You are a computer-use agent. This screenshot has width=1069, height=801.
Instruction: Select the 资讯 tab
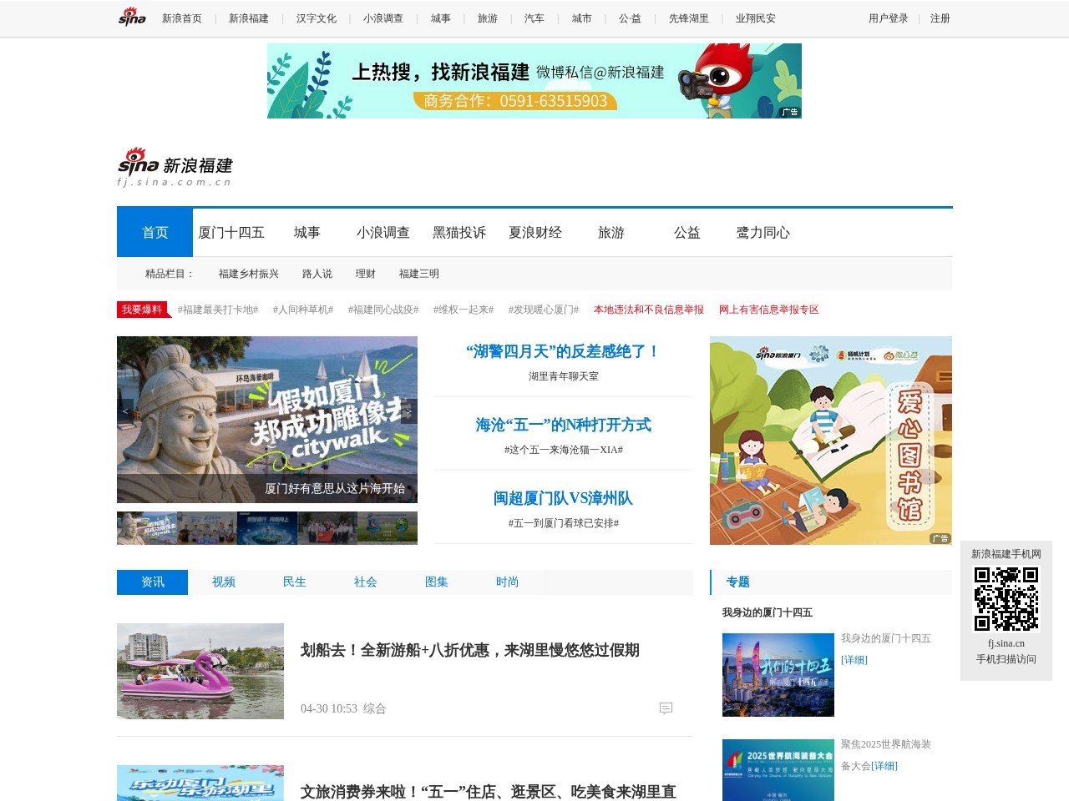(153, 582)
